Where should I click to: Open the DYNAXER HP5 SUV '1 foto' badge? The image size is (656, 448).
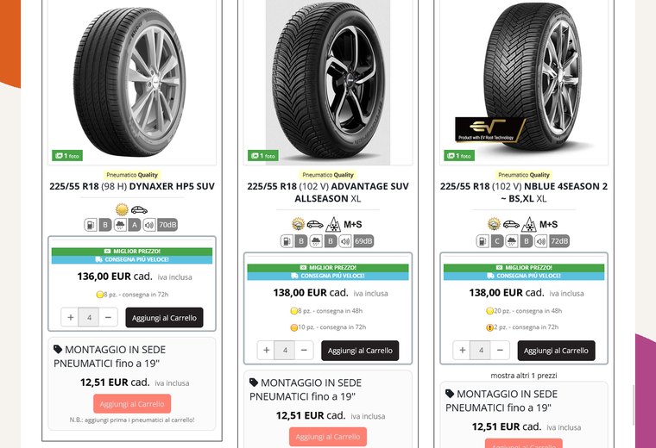pos(67,156)
